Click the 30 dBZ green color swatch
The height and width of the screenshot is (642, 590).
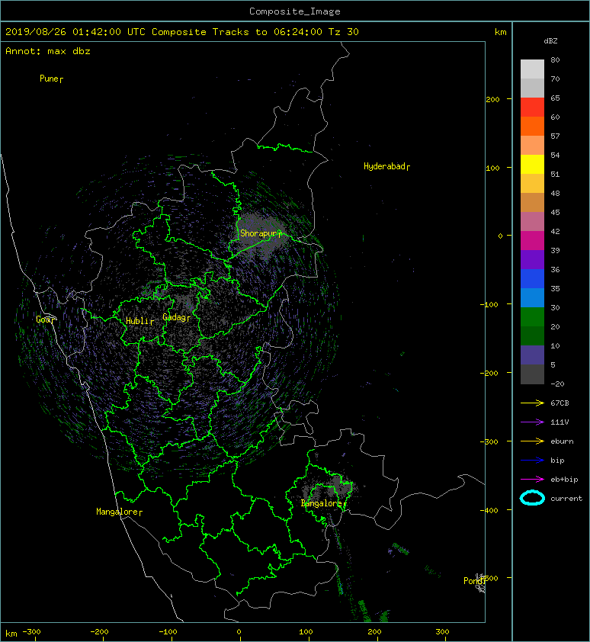pos(532,317)
